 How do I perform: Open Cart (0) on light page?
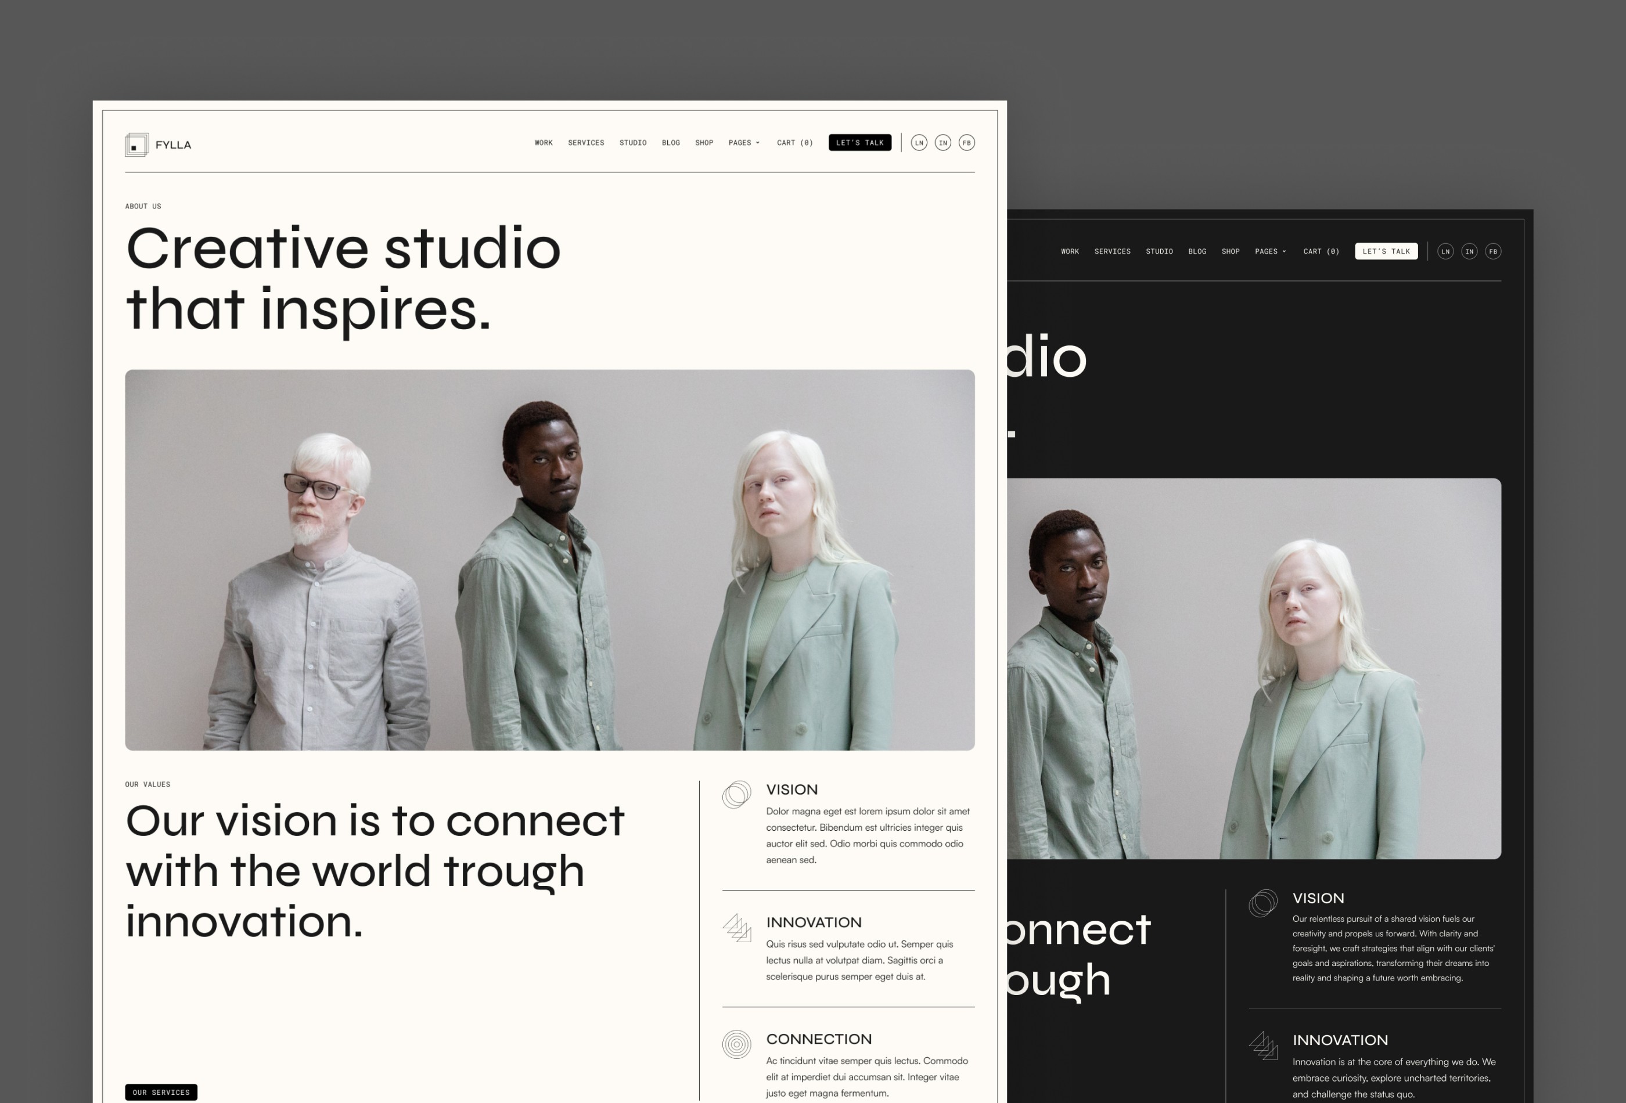[795, 143]
